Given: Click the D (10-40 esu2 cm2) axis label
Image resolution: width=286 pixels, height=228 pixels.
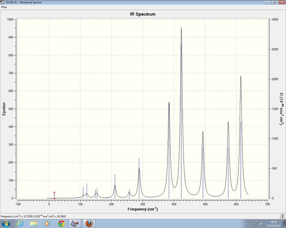Looking at the screenshot, I should [x=282, y=109].
